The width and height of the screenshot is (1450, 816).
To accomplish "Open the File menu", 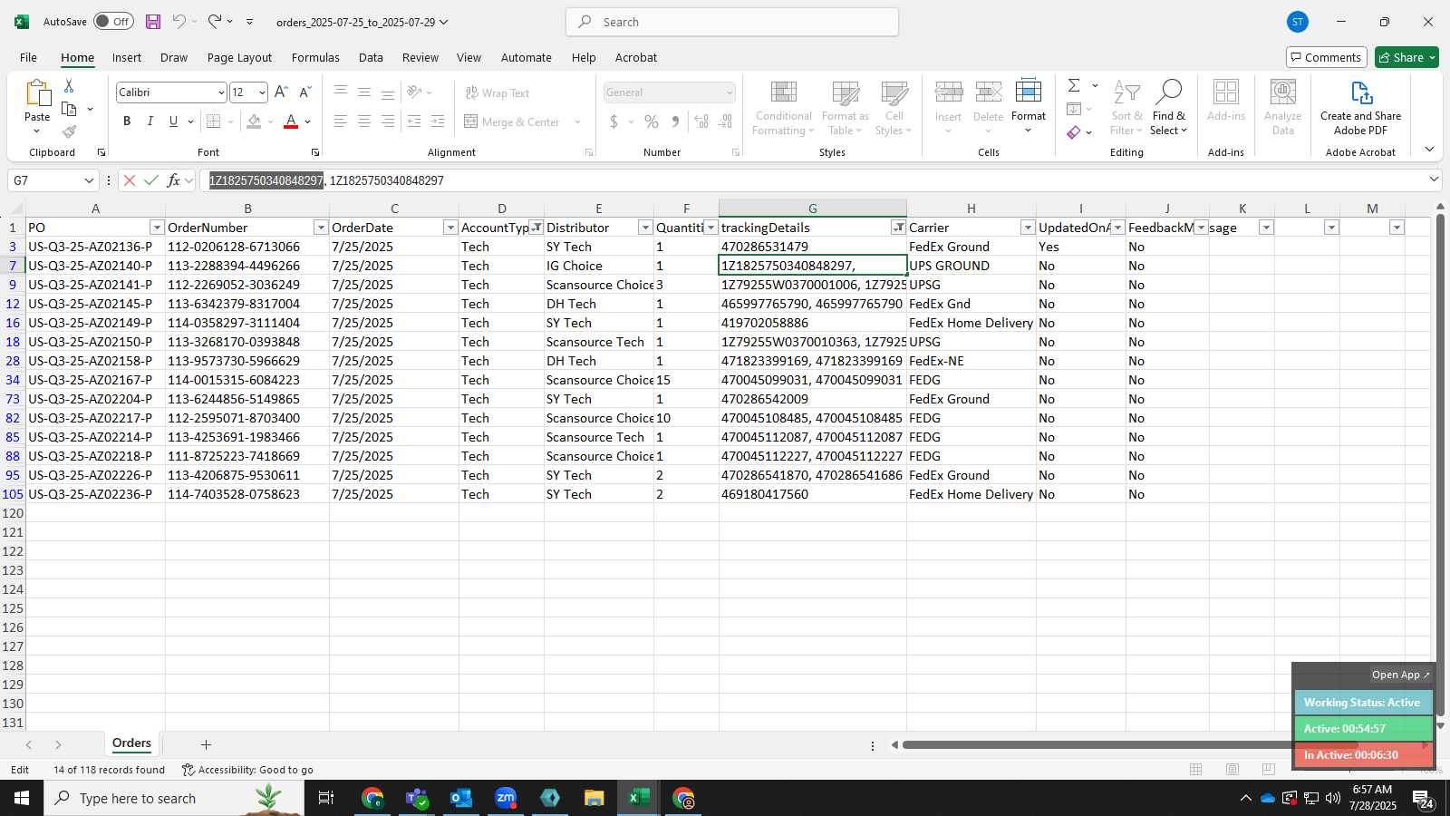I will click(28, 57).
